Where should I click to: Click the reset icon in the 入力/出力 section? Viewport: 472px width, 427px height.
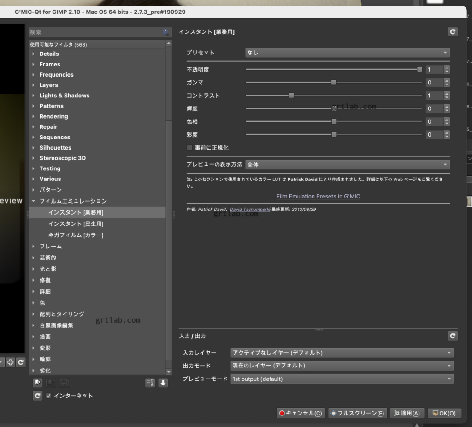click(x=452, y=336)
